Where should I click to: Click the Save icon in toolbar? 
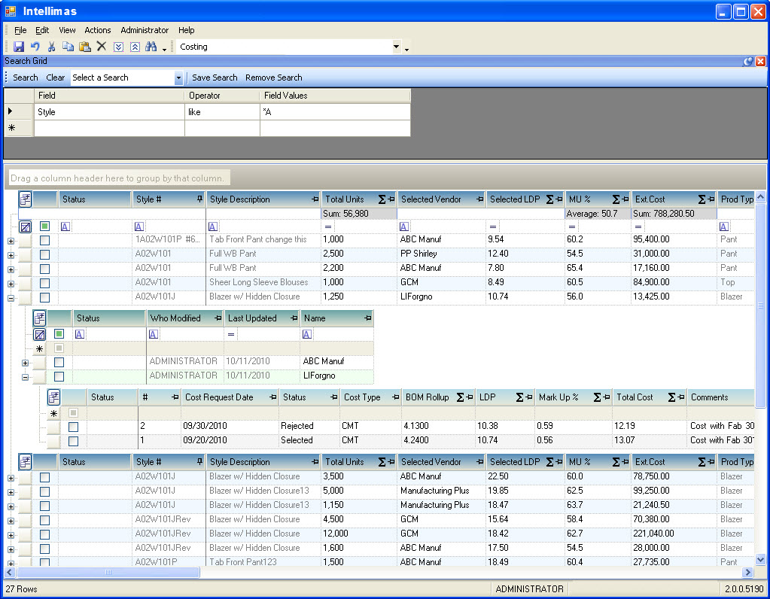click(x=19, y=47)
